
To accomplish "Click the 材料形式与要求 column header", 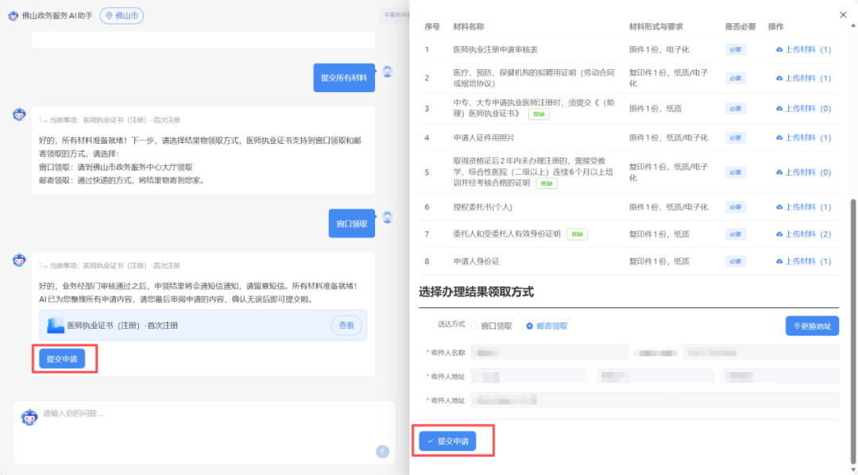I will pos(655,27).
